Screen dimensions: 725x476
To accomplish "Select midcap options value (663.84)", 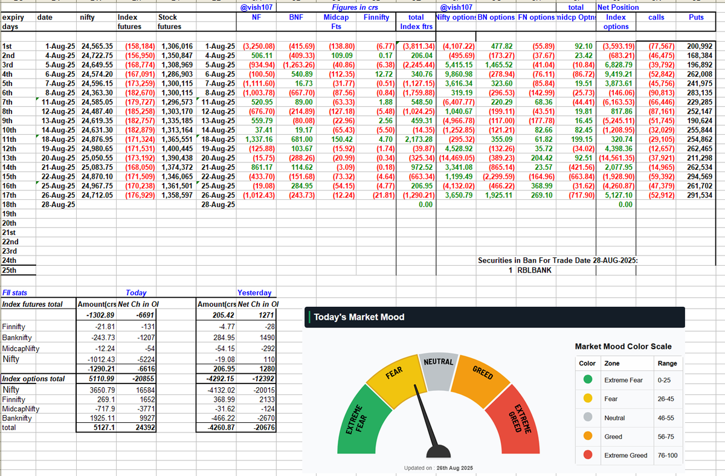I will (x=581, y=177).
